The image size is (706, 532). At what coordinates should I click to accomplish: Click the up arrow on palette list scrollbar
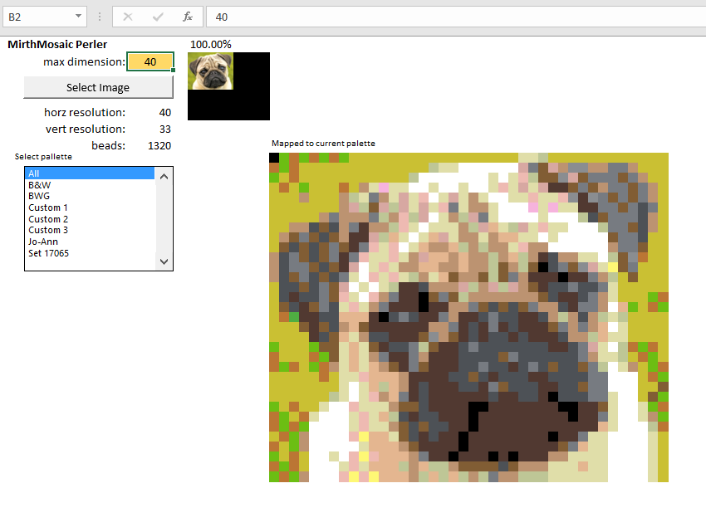(x=164, y=176)
